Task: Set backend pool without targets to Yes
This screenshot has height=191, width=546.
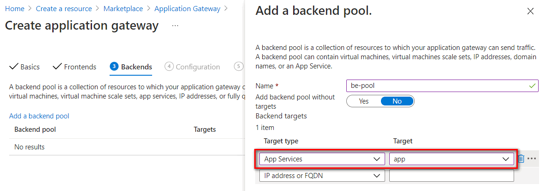Action: click(364, 101)
